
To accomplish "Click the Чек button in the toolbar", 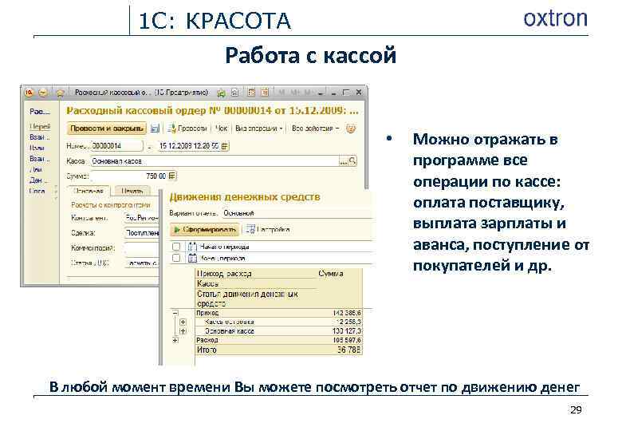I will pyautogui.click(x=222, y=129).
